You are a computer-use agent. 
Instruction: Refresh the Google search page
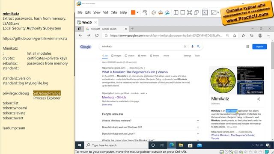97,36
